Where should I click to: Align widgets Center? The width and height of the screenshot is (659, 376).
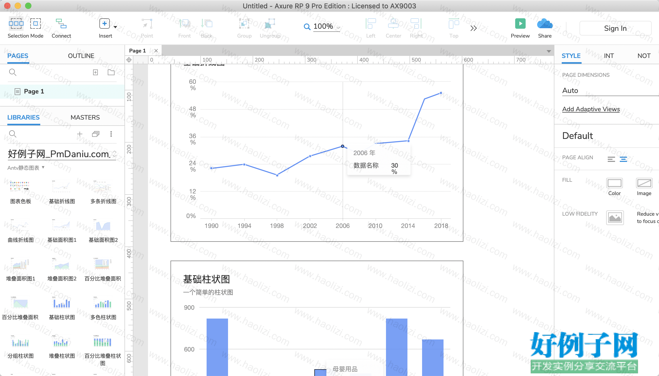click(x=393, y=23)
